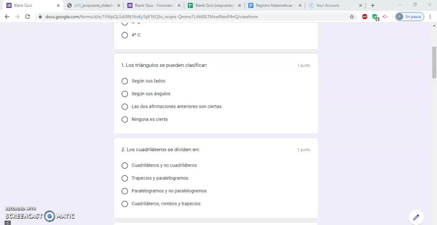Reload the page
Viewport: 437px width, 225px height.
[28, 17]
